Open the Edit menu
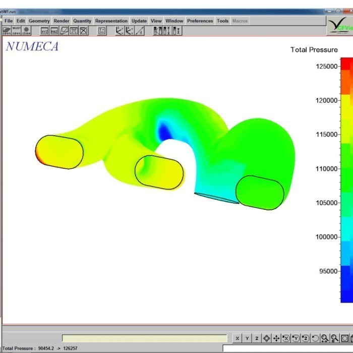This screenshot has height=353, width=353. pos(21,21)
